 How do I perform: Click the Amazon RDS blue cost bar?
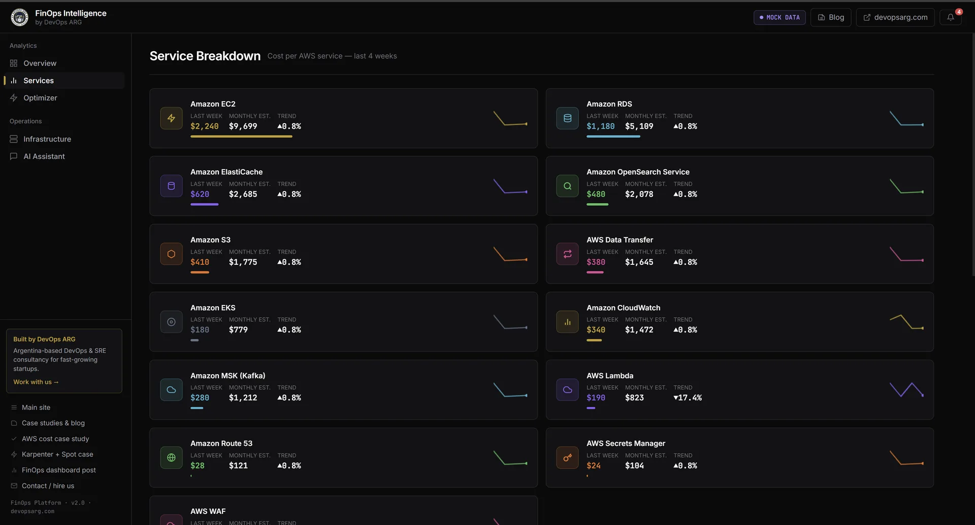[613, 136]
